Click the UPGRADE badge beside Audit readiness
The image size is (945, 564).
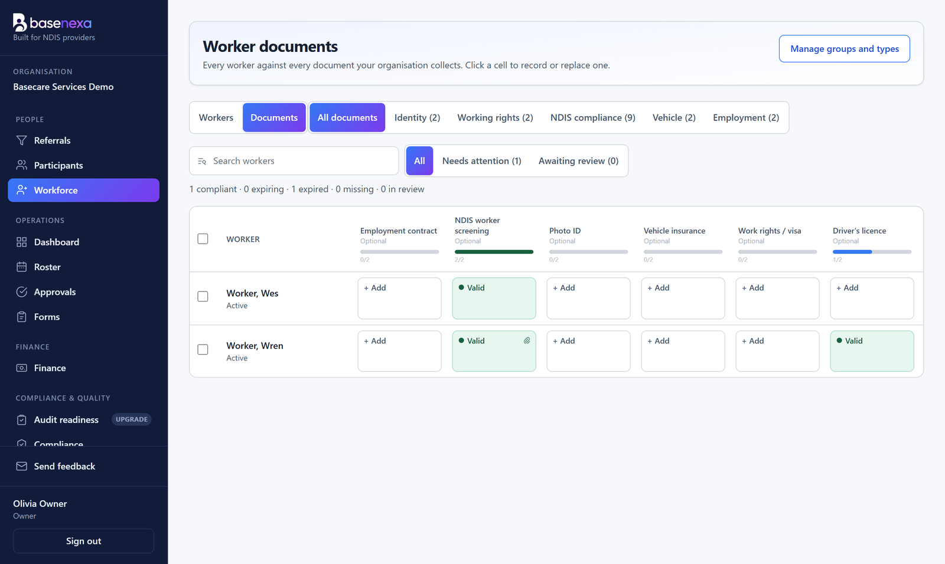point(132,419)
